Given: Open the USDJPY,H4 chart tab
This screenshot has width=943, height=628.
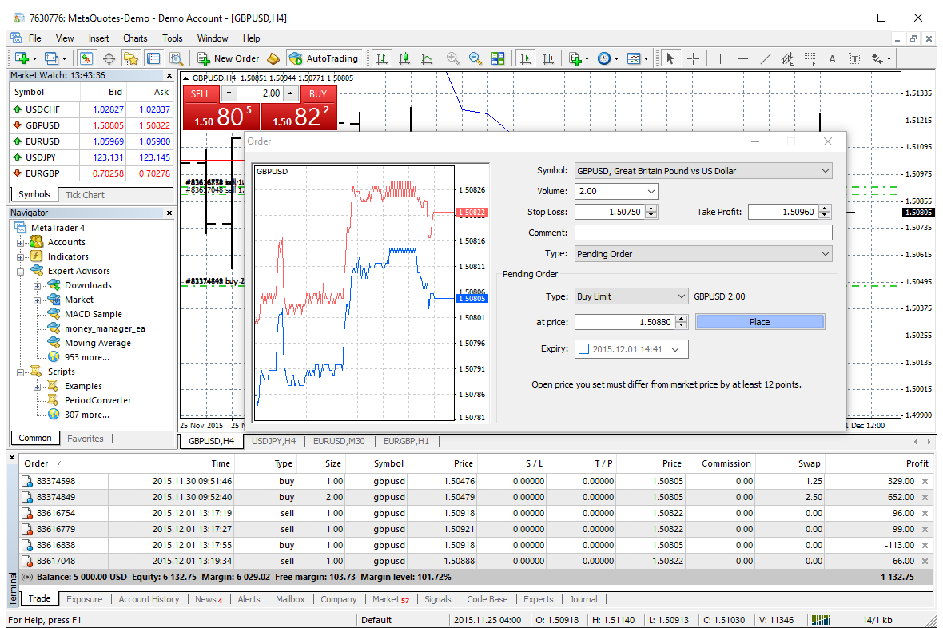Looking at the screenshot, I should point(273,441).
